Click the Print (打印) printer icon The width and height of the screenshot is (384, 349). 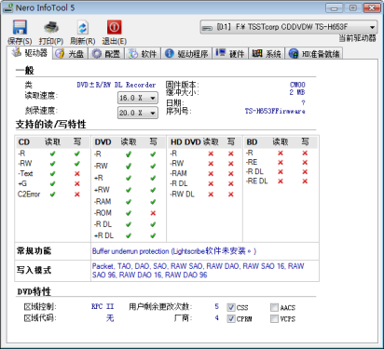[x=51, y=27]
